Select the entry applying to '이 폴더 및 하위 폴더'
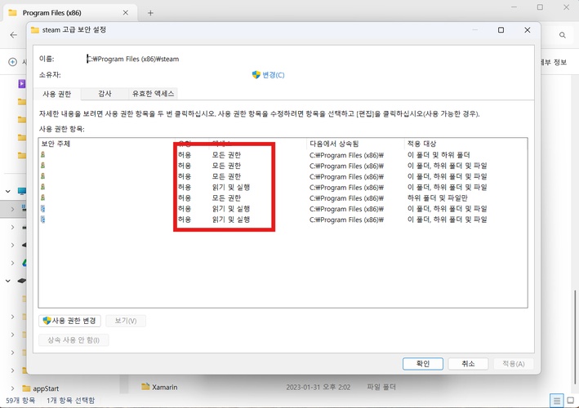 tap(283, 155)
